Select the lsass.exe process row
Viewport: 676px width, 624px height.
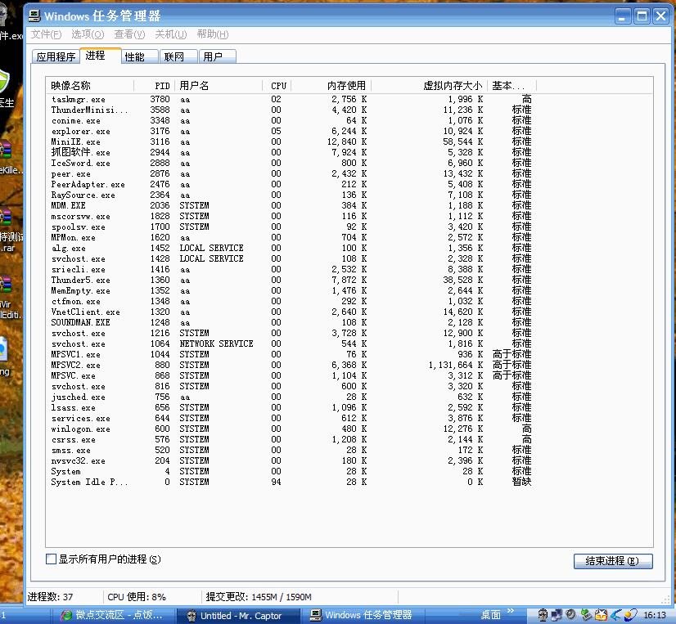tap(291, 407)
